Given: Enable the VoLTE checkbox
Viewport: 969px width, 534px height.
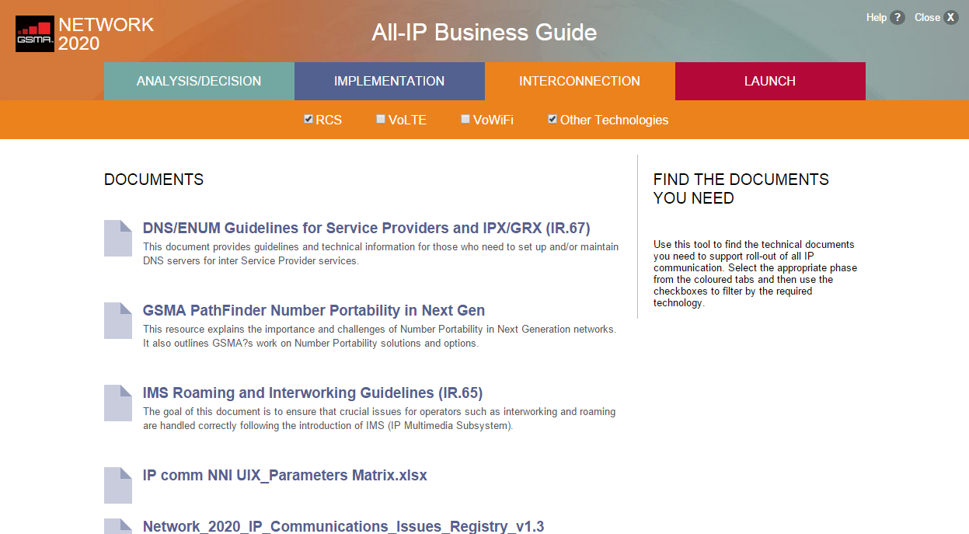Looking at the screenshot, I should (381, 119).
